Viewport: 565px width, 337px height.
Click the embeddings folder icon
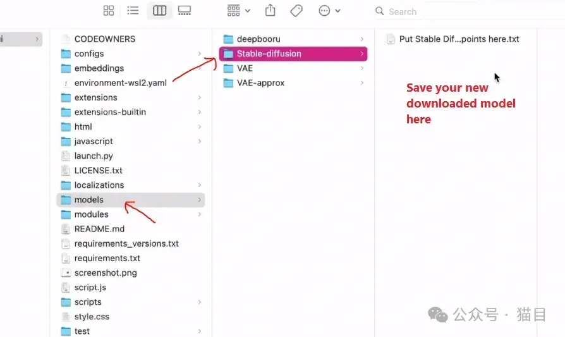66,68
